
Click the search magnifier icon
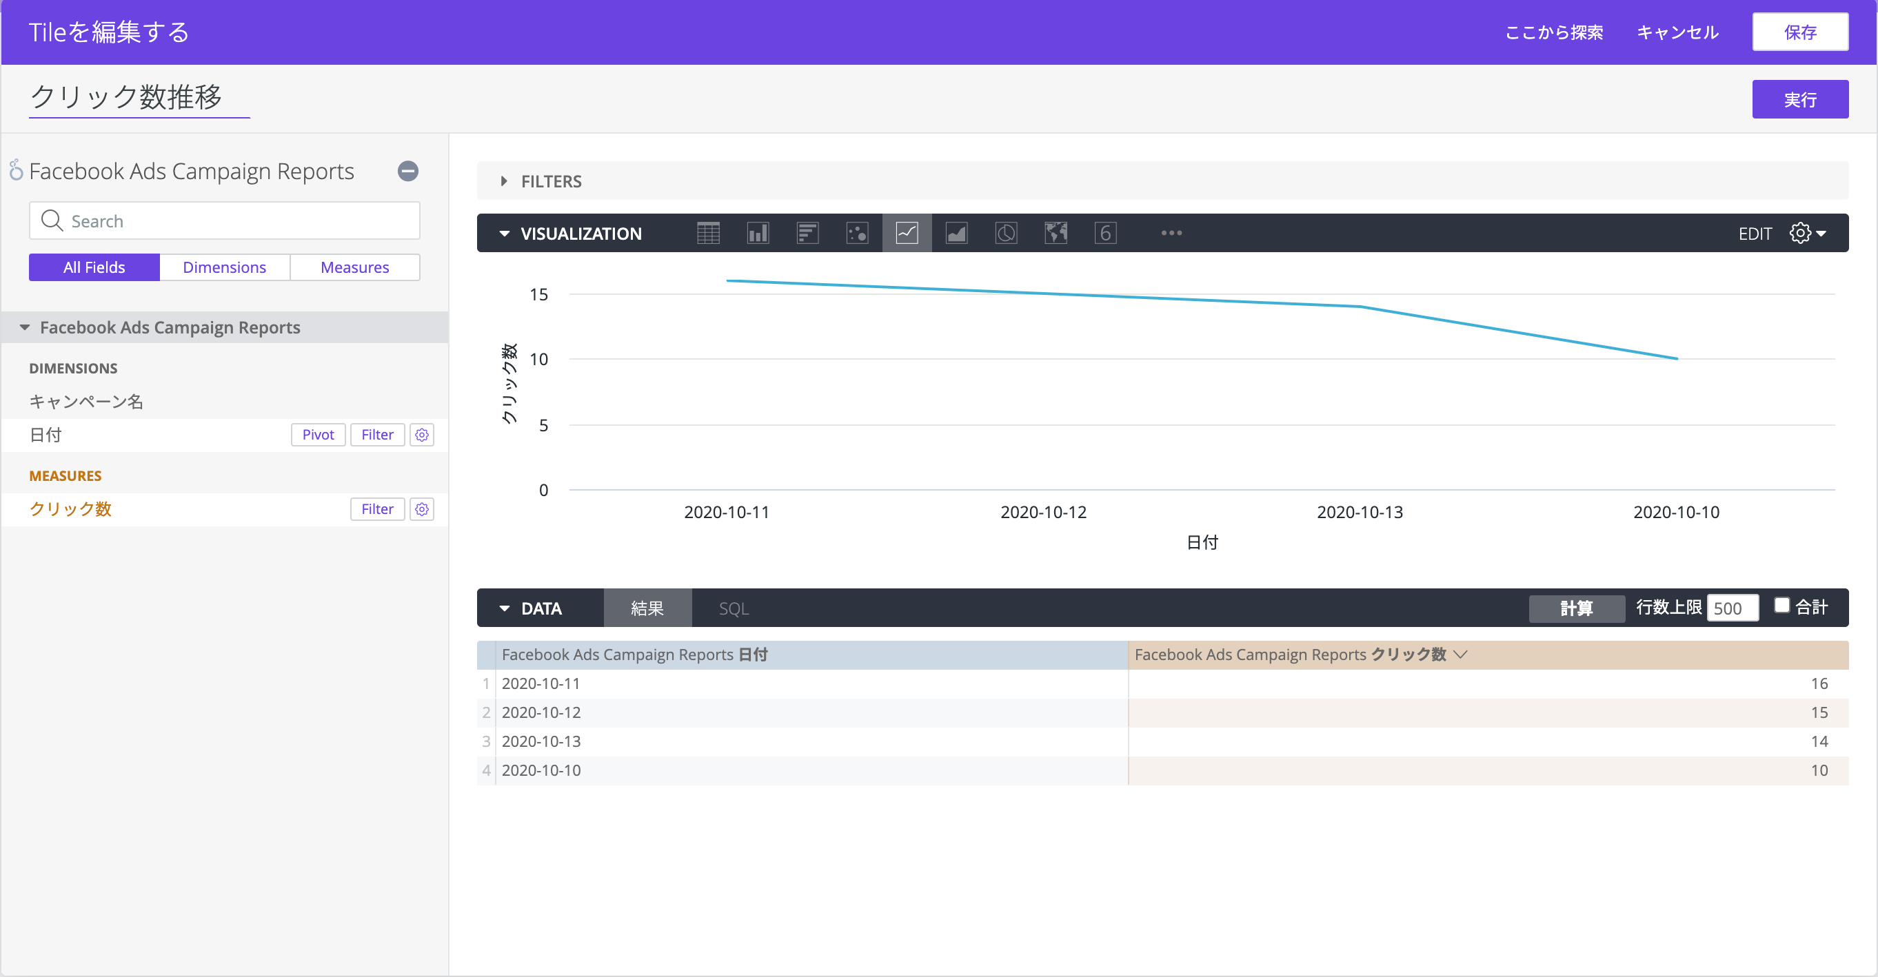(52, 220)
